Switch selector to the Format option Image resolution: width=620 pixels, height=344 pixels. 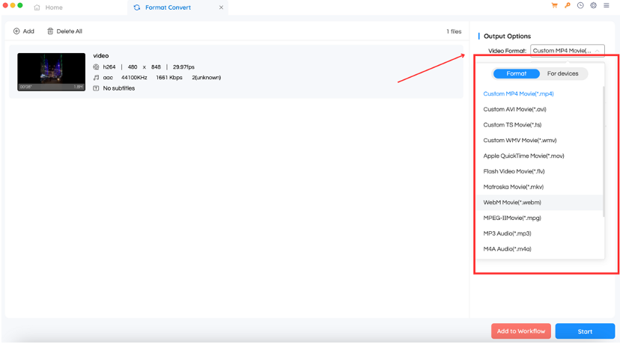(516, 73)
